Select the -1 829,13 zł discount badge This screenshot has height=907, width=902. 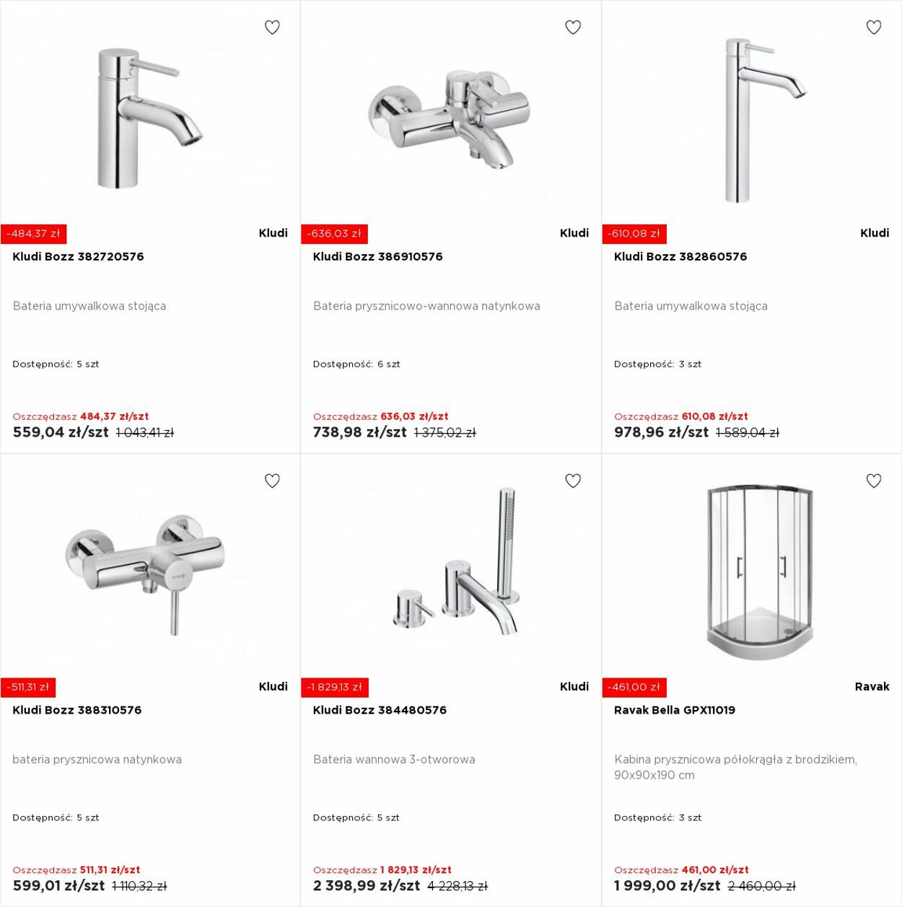(x=335, y=687)
